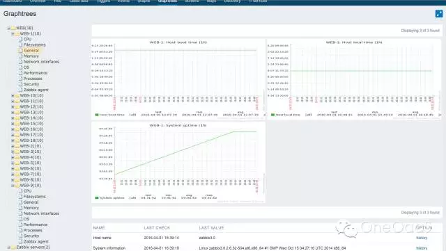
Task: Click the Host name cell in table
Action: click(x=102, y=238)
